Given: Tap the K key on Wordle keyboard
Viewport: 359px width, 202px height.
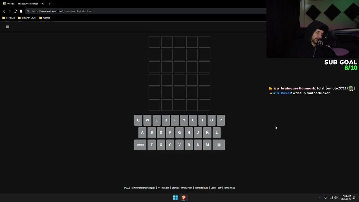Looking at the screenshot, I should pyautogui.click(x=207, y=132).
